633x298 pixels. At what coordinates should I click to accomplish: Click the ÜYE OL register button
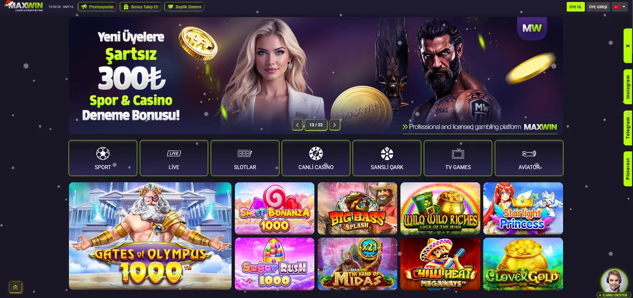tap(575, 7)
